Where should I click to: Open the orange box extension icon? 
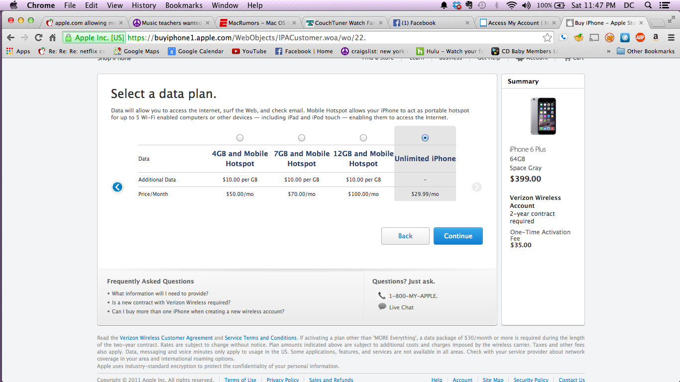point(578,37)
